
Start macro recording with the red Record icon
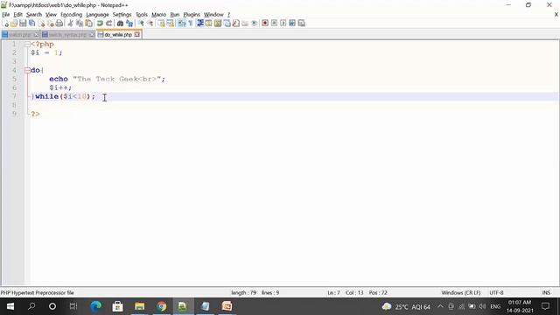tap(265, 24)
